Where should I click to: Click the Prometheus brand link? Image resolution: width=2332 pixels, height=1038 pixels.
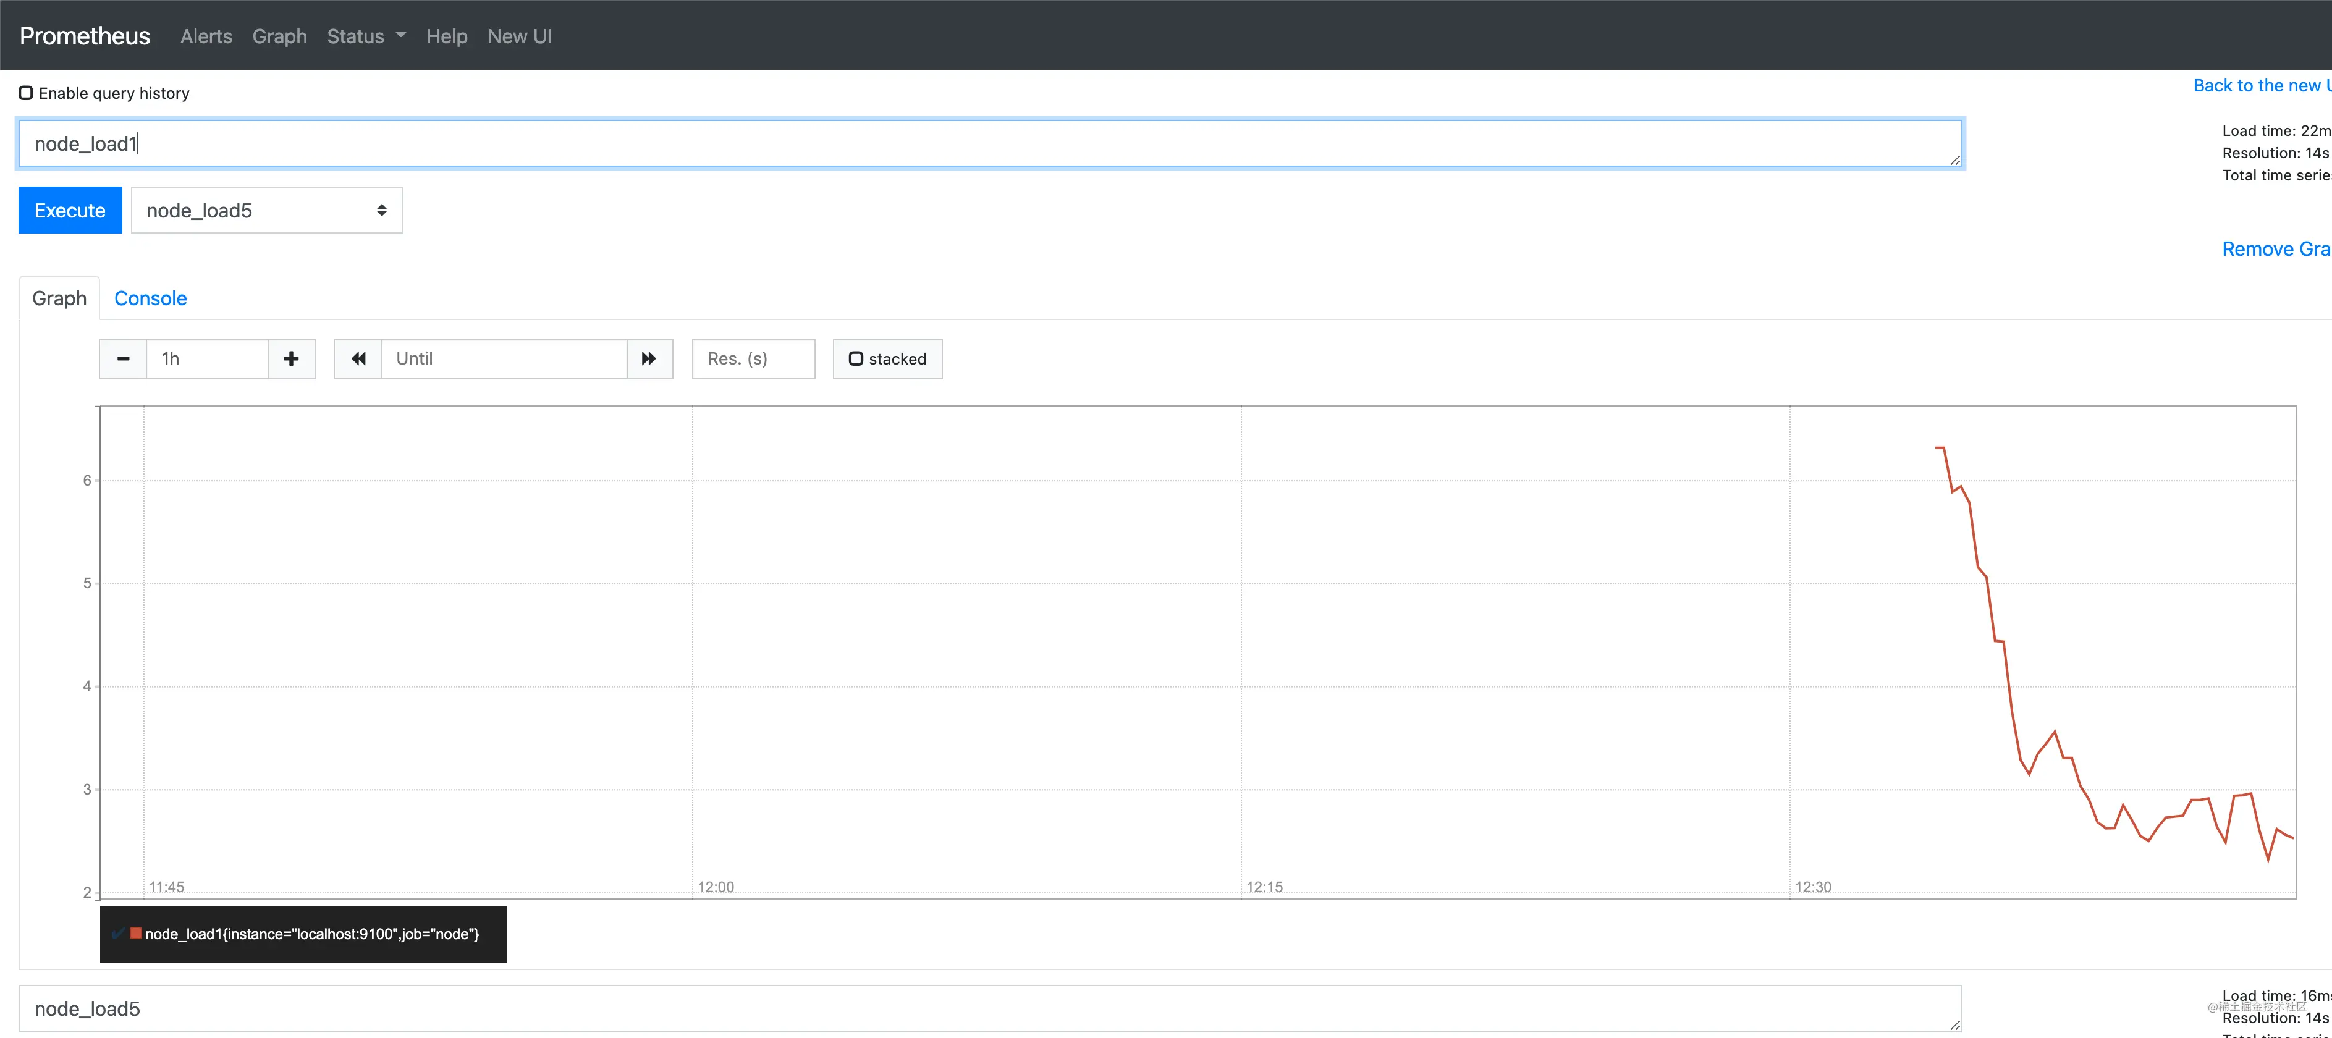tap(85, 35)
